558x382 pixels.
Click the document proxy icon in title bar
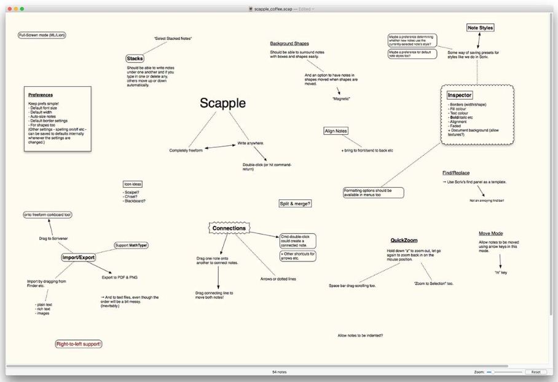(251, 9)
